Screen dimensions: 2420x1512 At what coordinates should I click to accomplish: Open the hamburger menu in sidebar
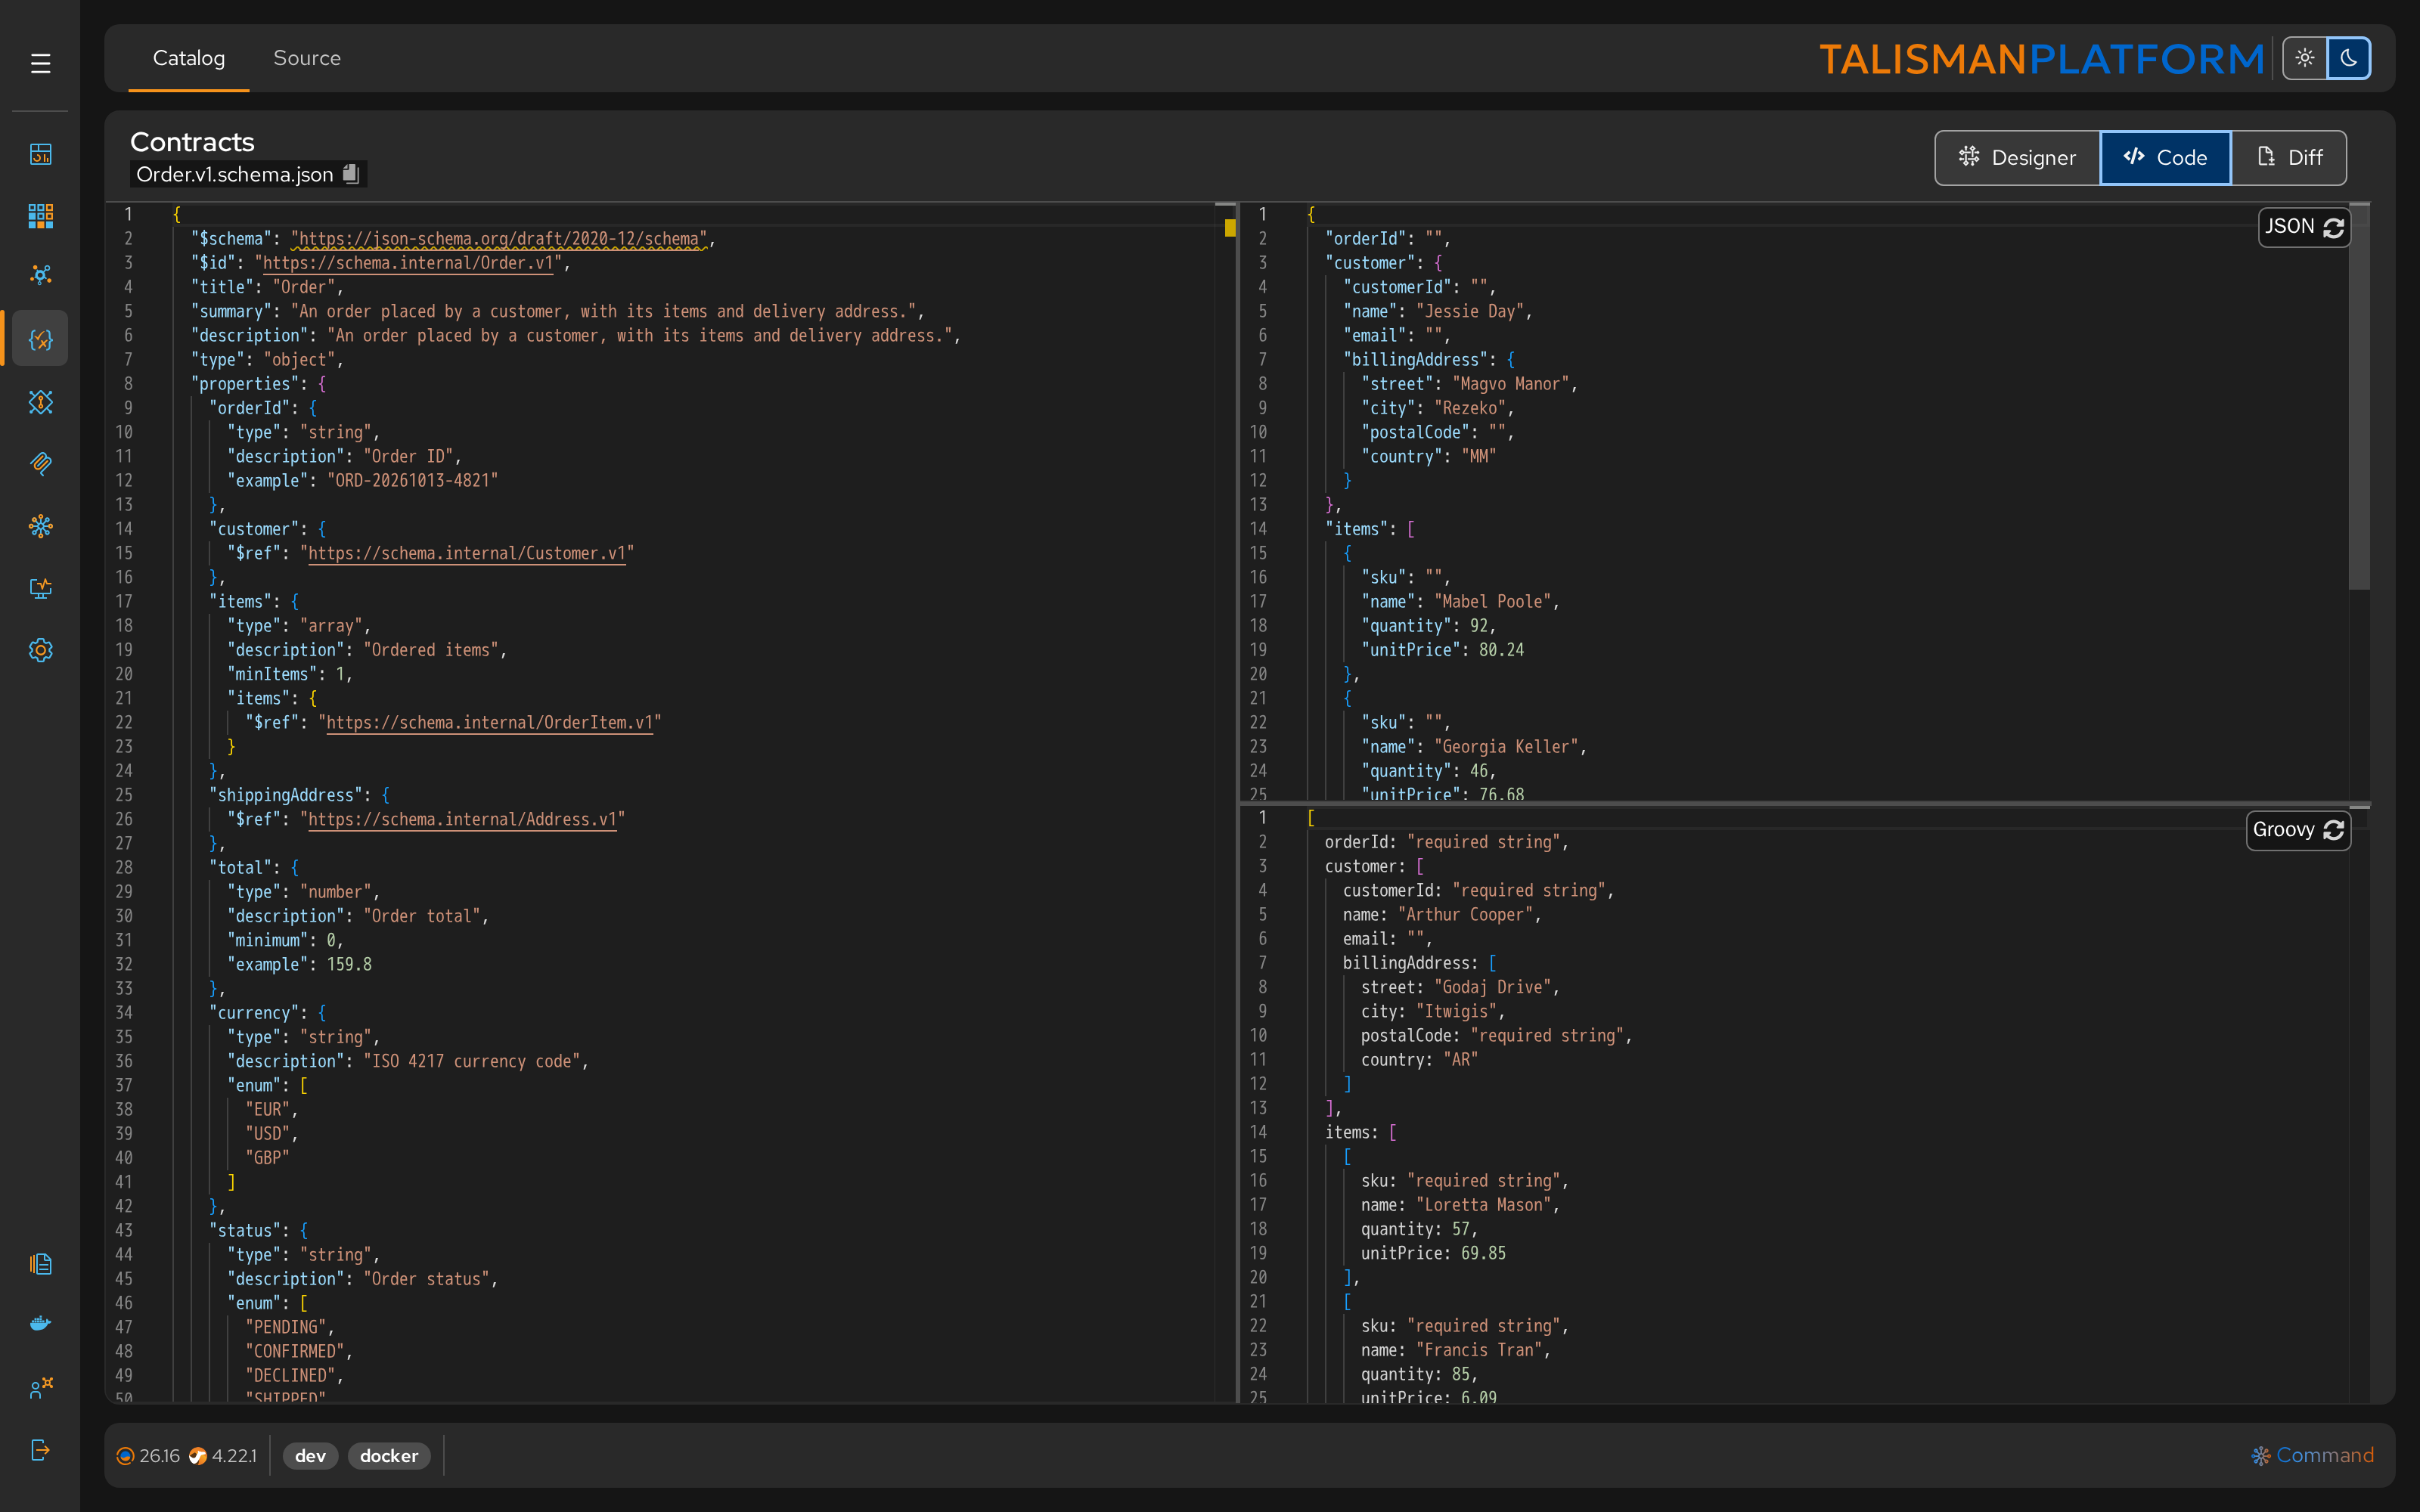click(x=40, y=64)
